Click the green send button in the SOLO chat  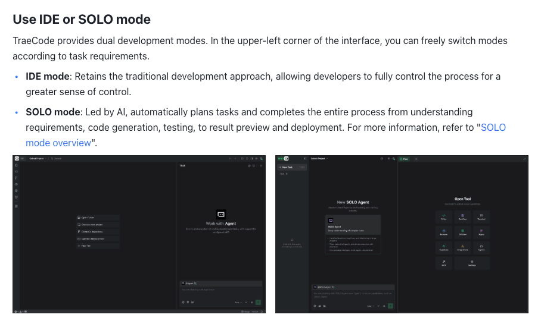click(390, 306)
